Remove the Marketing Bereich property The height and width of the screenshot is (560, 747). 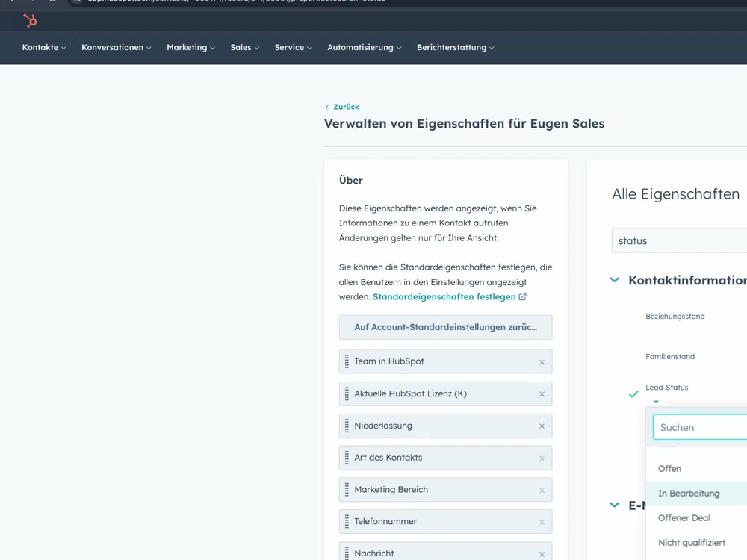542,490
